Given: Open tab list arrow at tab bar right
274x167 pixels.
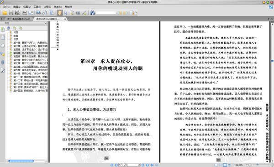Looking at the screenshot, I should pyautogui.click(x=272, y=19).
